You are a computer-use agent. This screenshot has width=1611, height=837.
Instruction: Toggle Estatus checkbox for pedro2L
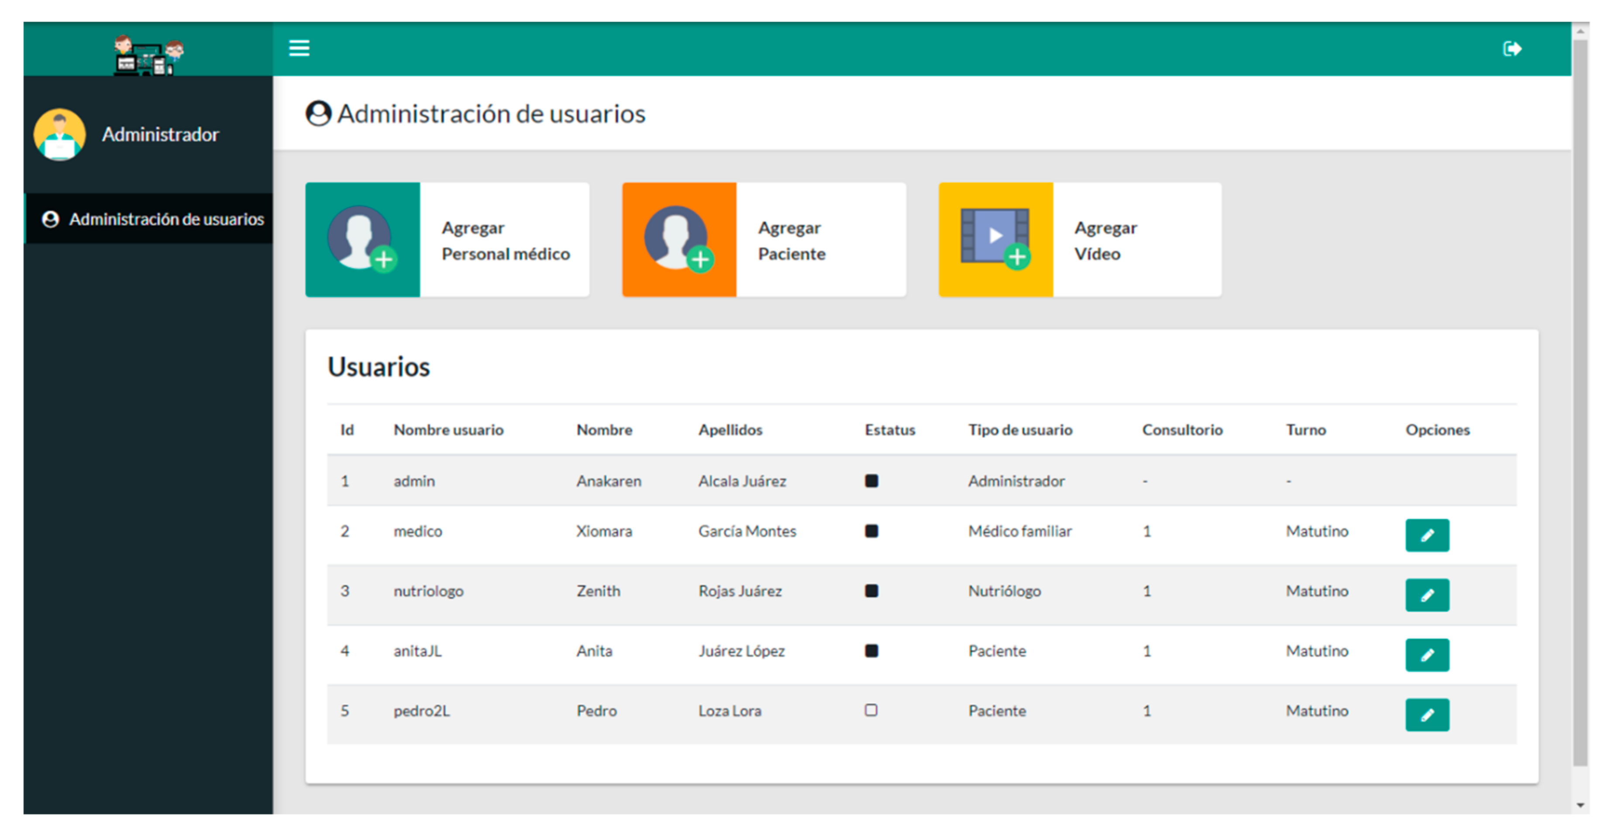click(871, 710)
